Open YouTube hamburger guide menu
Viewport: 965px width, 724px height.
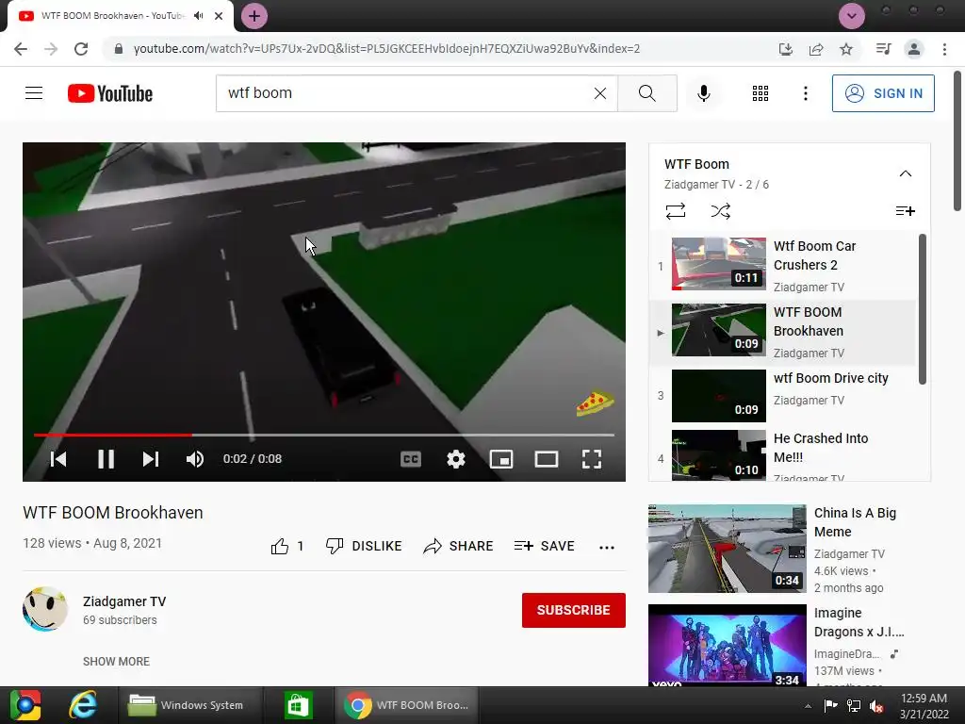34,93
